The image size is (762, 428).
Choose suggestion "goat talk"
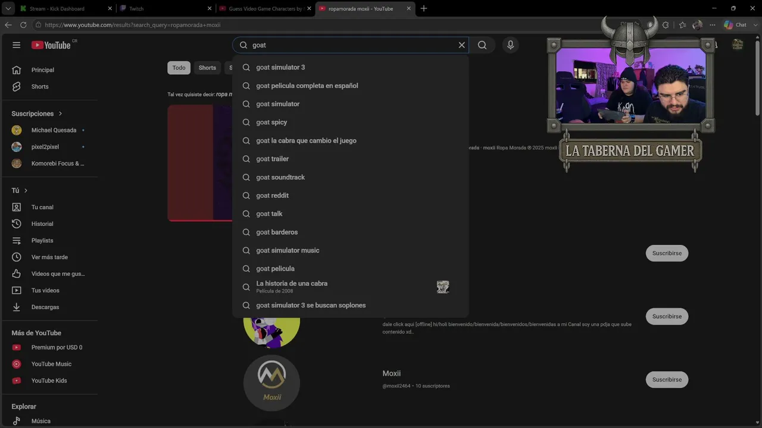pyautogui.click(x=351, y=214)
